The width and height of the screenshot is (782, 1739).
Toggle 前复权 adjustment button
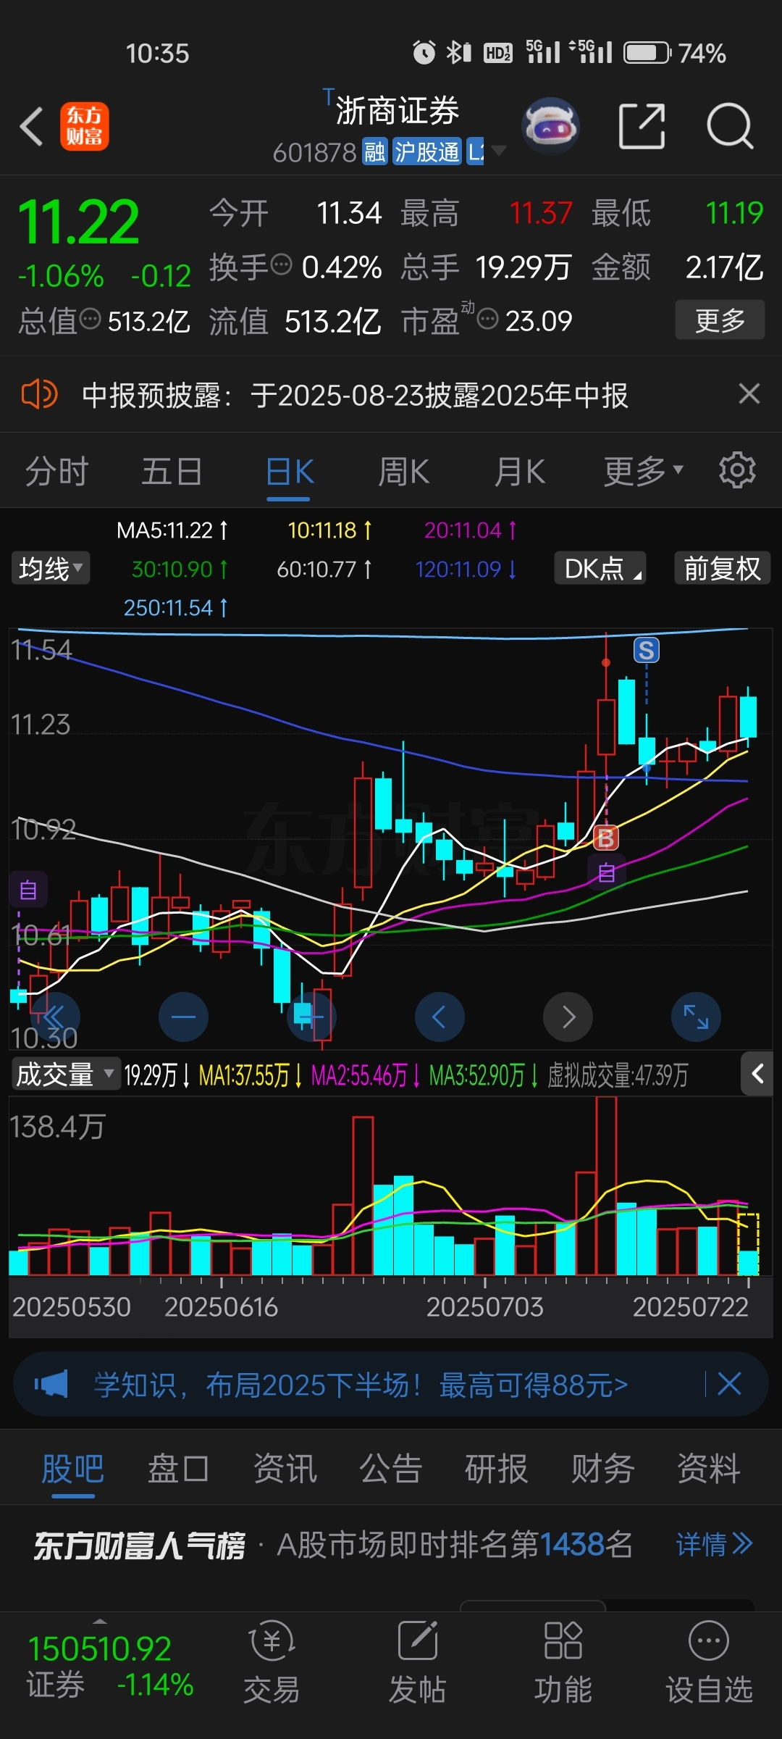[722, 568]
